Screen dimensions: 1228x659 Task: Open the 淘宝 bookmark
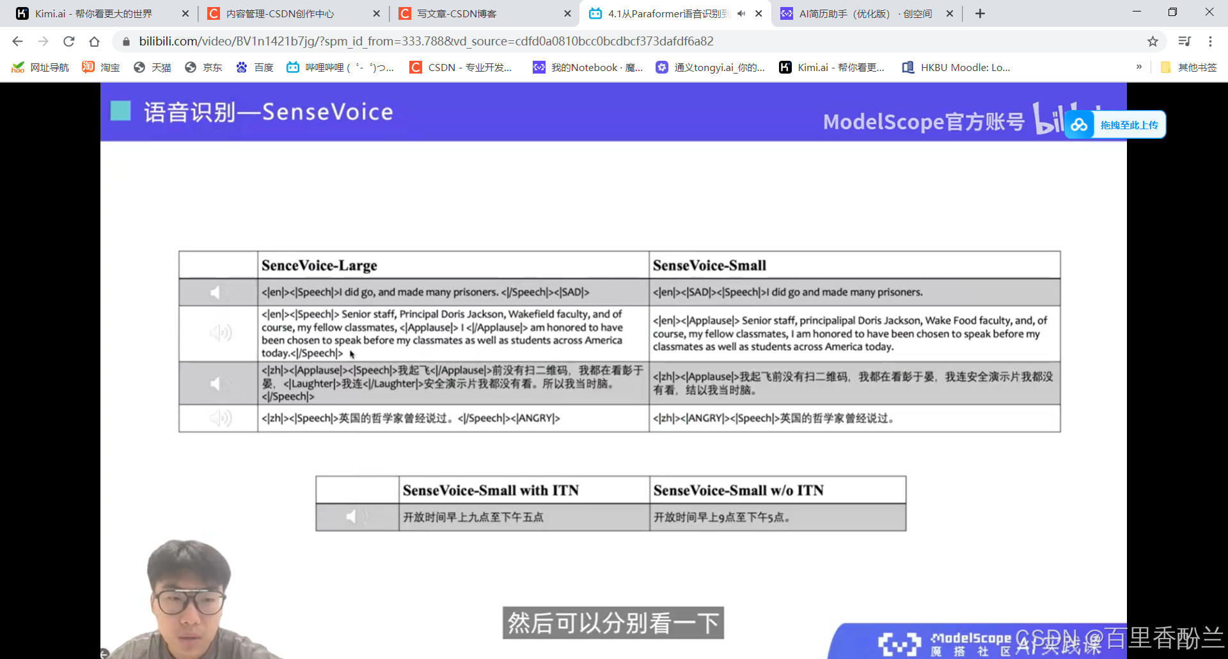101,67
